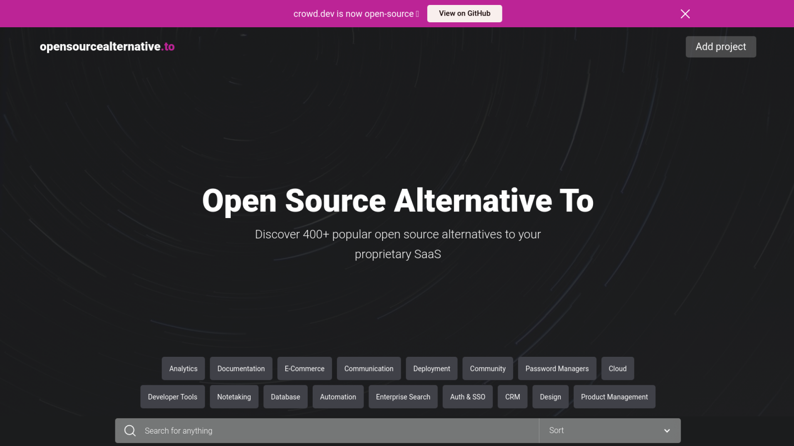Choose the Notetaking category tag
The image size is (794, 446).
(x=234, y=397)
